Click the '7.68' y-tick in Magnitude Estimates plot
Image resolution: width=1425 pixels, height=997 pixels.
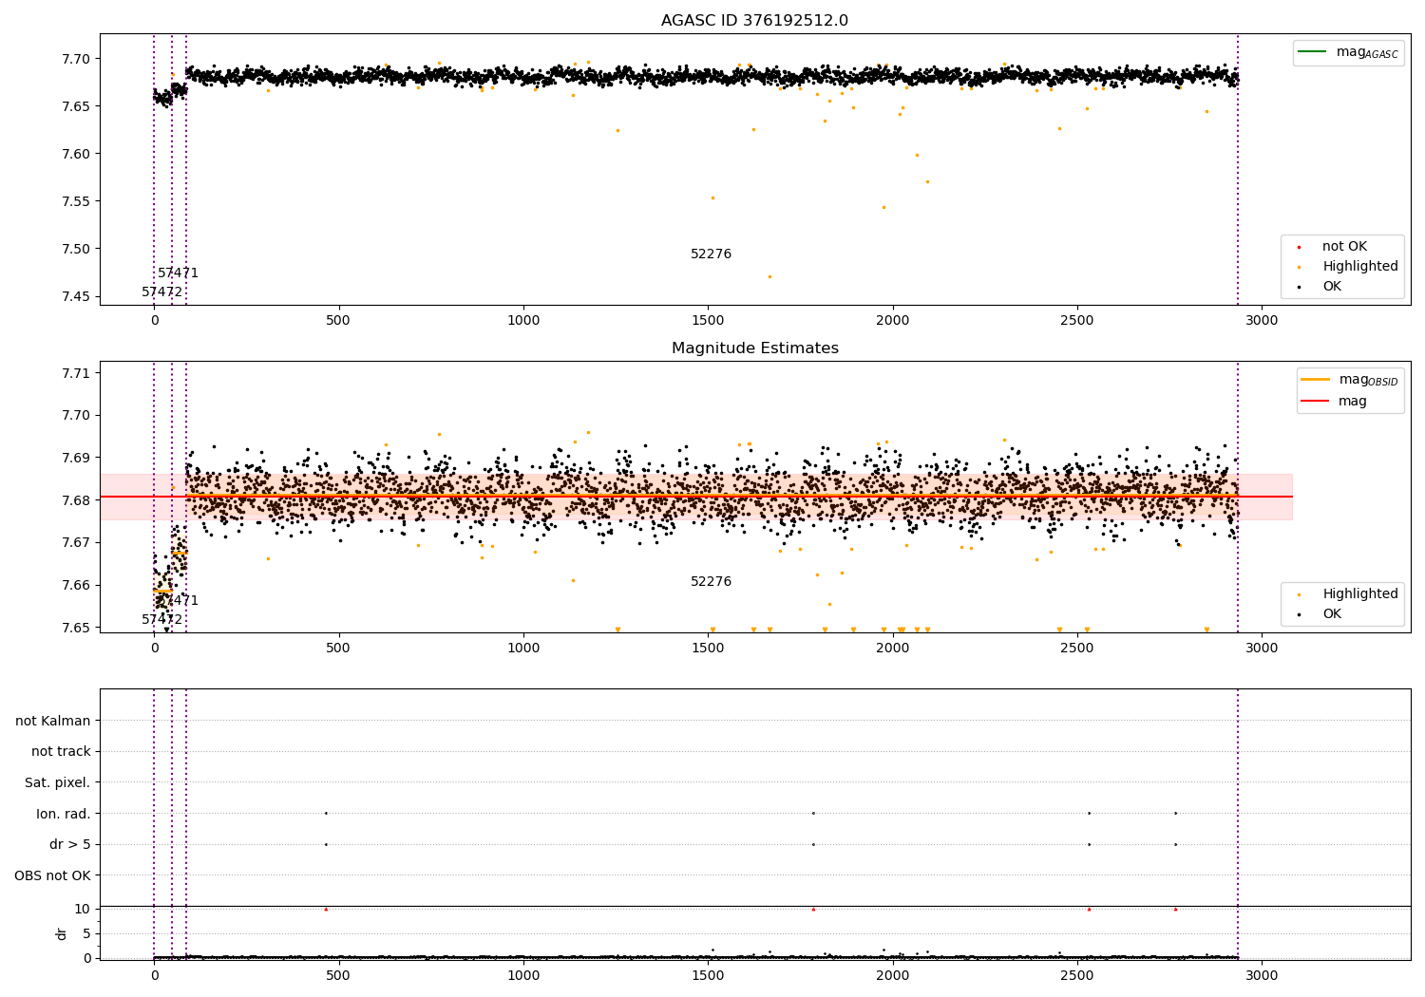[x=76, y=500]
